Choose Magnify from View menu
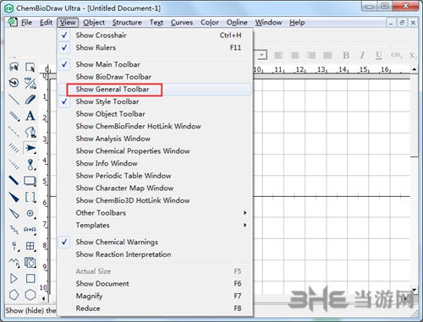The height and width of the screenshot is (322, 423). tap(154, 296)
